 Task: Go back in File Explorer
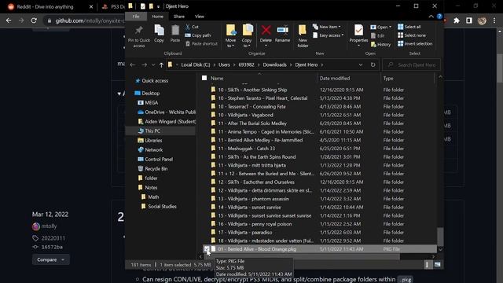point(133,64)
